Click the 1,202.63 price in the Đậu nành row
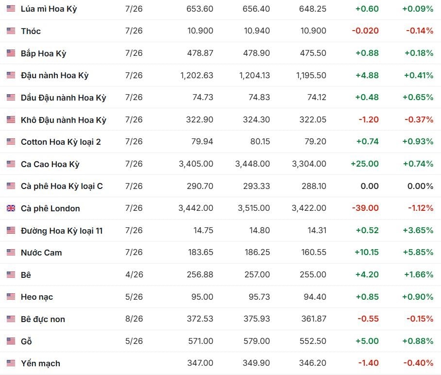 tap(196, 75)
